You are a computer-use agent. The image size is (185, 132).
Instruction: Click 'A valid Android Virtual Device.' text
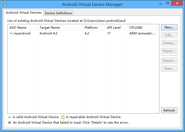(36, 117)
